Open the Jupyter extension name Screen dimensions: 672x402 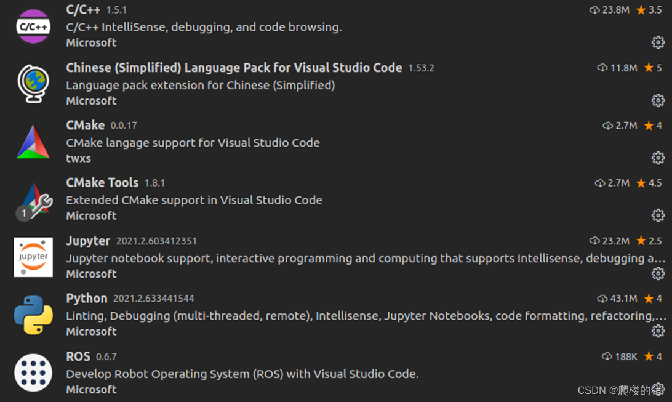tap(88, 241)
